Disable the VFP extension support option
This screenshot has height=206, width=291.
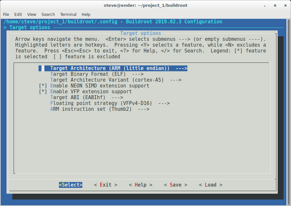43,92
